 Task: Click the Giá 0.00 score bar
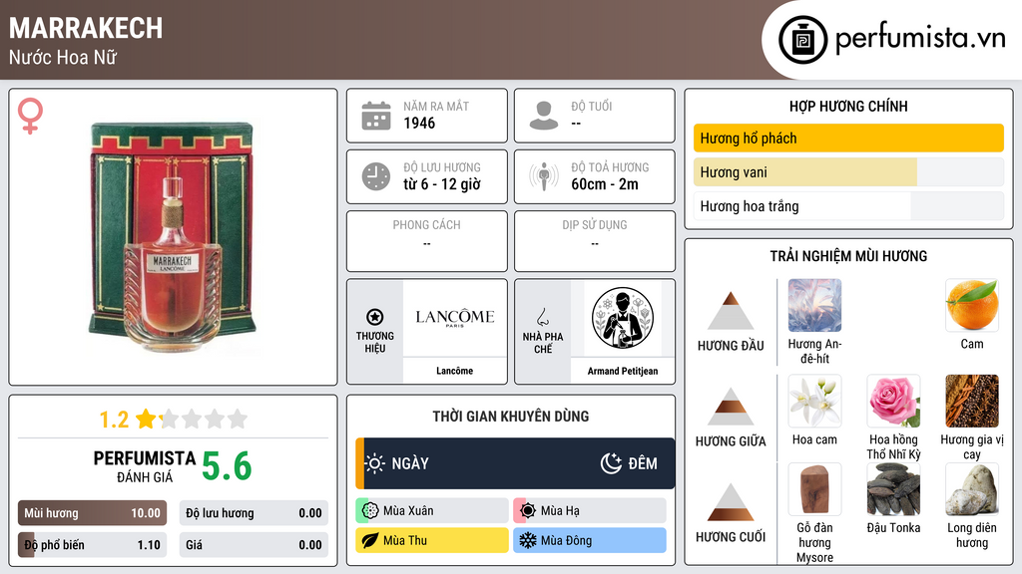coord(254,545)
